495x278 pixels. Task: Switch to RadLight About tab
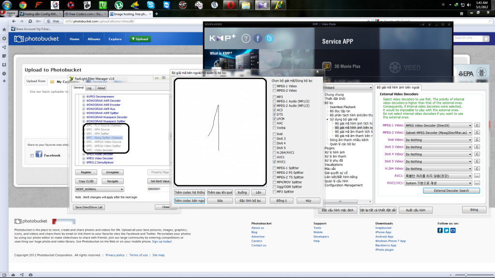(x=101, y=88)
